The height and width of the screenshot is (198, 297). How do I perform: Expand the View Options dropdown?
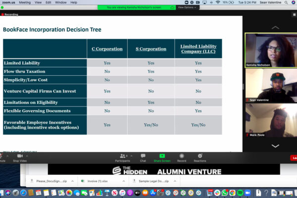click(x=187, y=7)
